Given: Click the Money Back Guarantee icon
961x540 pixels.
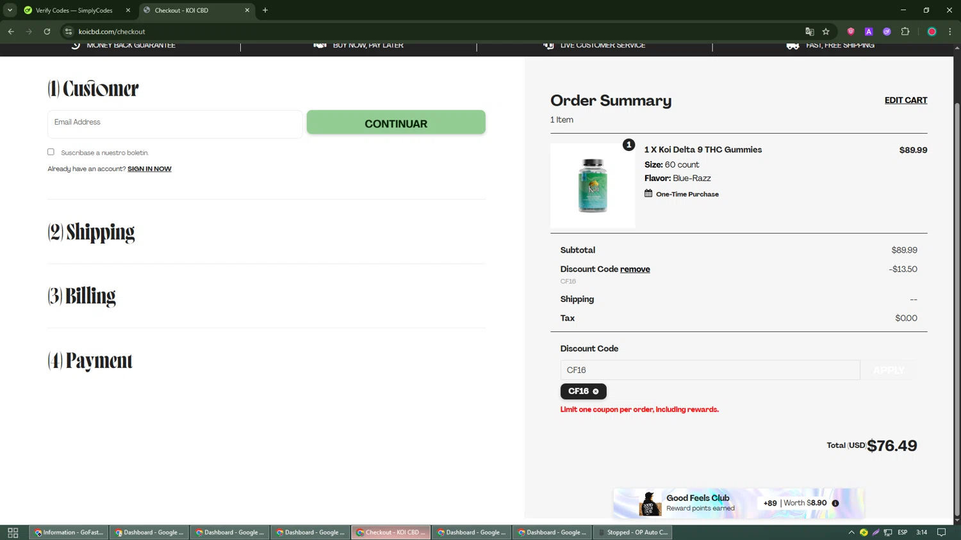Looking at the screenshot, I should pos(76,45).
